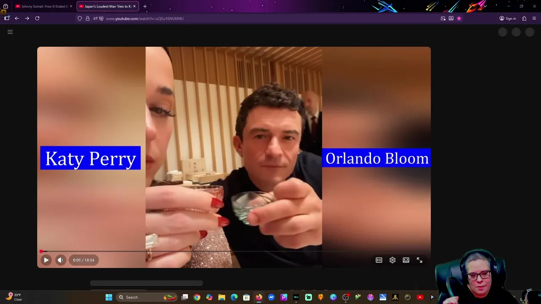Viewport: 541px width, 304px height.
Task: Open Microsoft Store from the taskbar
Action: pos(246,297)
